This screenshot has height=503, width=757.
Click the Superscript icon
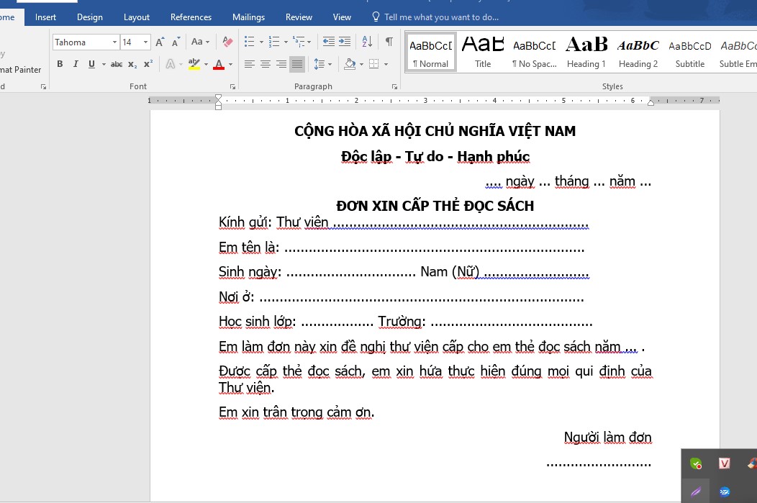(x=147, y=63)
